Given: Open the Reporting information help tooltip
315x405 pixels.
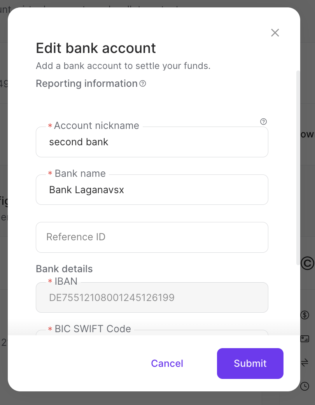Looking at the screenshot, I should 142,84.
